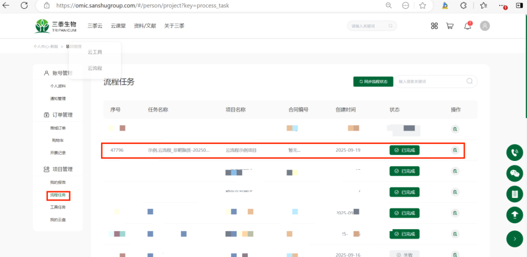The image size is (527, 257).
Task: Click the browser refresh button
Action: 24,5
